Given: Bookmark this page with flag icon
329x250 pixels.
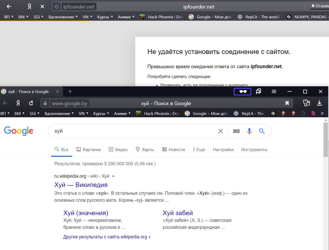Looking at the screenshot, I should point(287,103).
